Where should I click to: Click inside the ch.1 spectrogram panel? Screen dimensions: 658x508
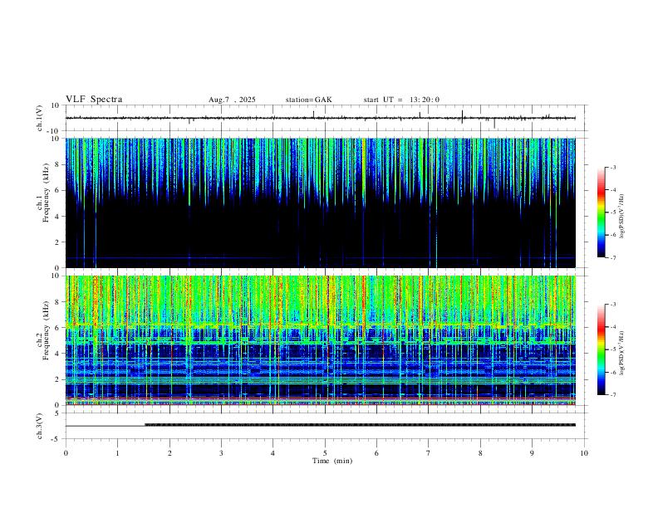(321, 203)
